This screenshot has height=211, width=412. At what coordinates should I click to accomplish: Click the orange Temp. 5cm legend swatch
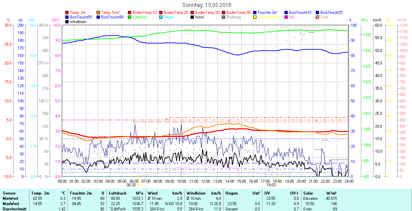(x=99, y=13)
